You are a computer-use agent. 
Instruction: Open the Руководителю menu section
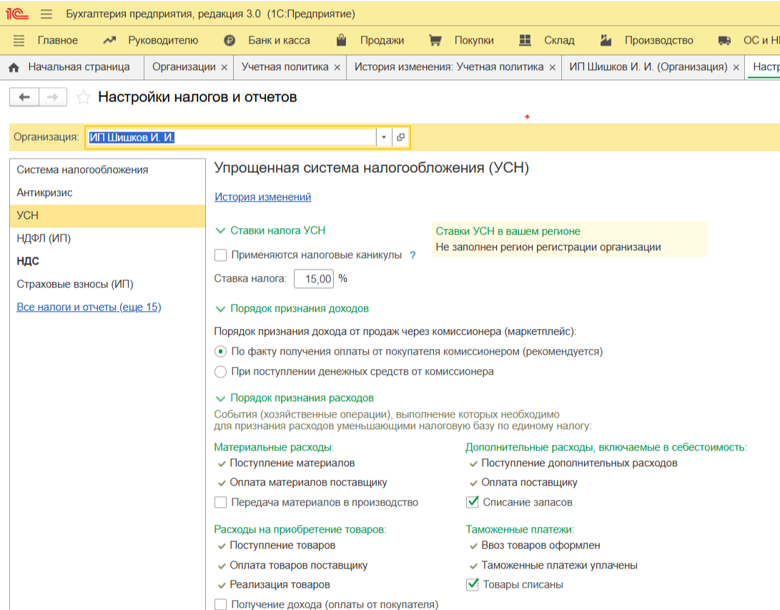(163, 40)
